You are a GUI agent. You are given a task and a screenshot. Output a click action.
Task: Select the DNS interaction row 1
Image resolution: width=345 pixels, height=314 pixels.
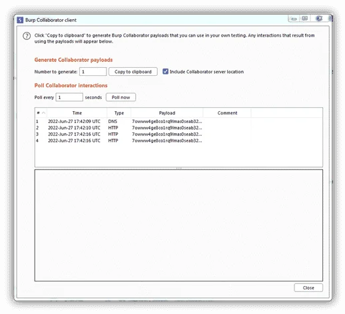[178, 121]
